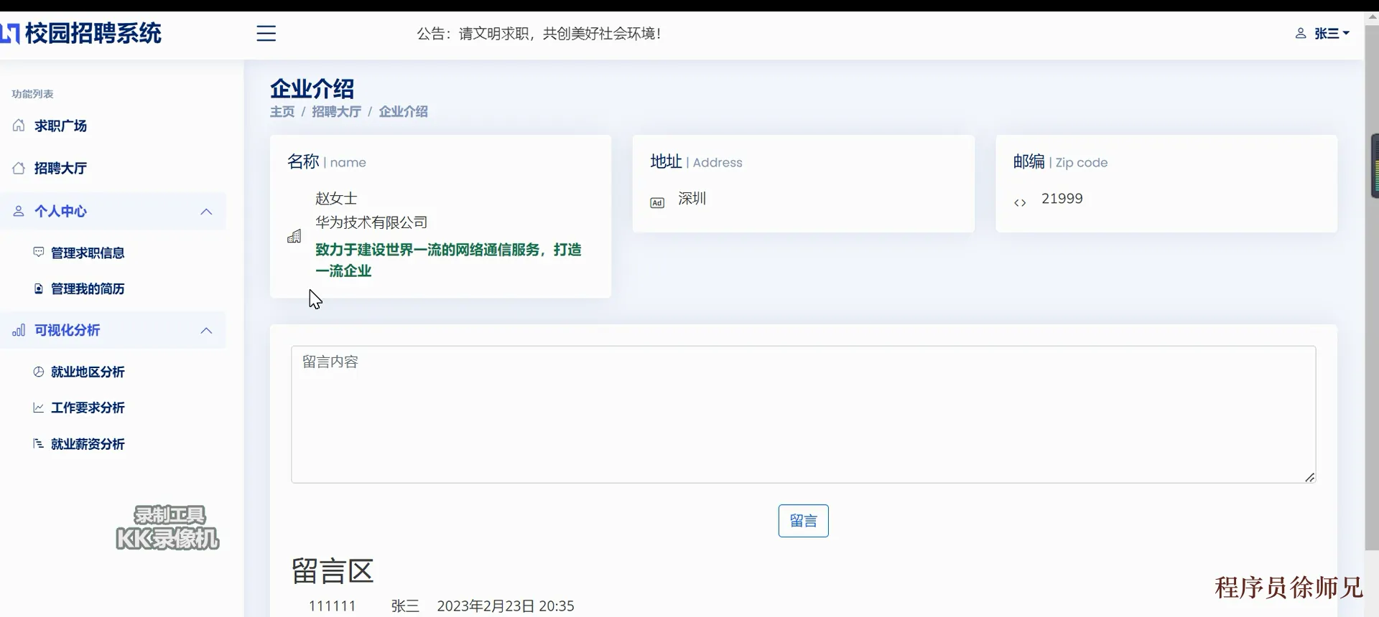Click the hamburger menu icon
1379x617 pixels.
coord(266,34)
